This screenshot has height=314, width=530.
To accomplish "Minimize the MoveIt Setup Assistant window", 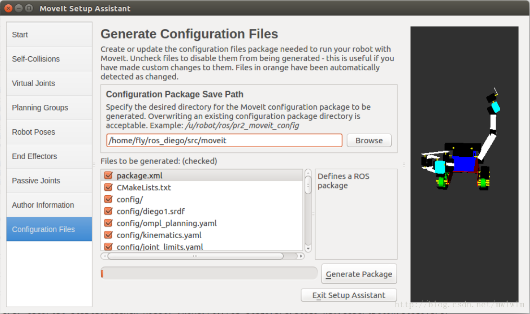I will 19,8.
